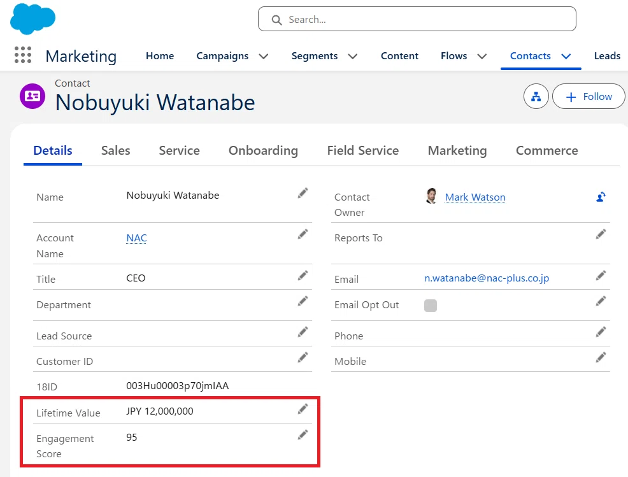The width and height of the screenshot is (628, 477).
Task: Open the contact hierarchy view icon
Action: pos(536,97)
